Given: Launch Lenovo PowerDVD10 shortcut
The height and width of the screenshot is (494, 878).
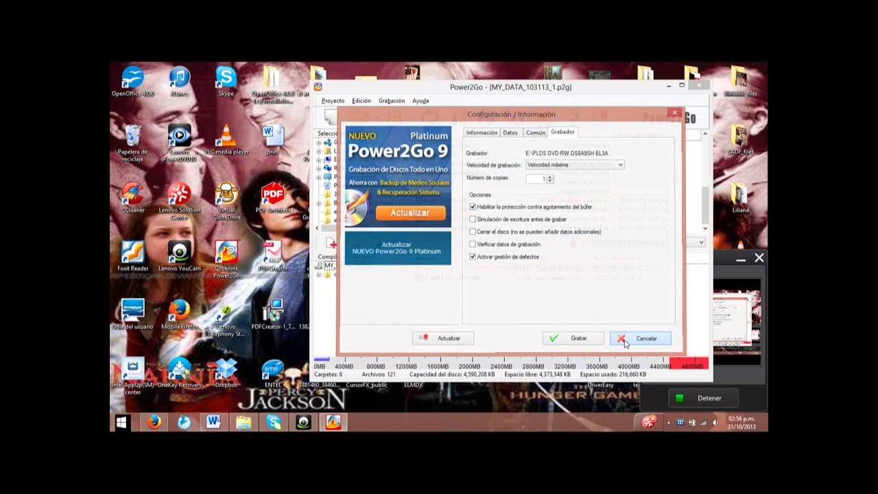Looking at the screenshot, I should (180, 142).
